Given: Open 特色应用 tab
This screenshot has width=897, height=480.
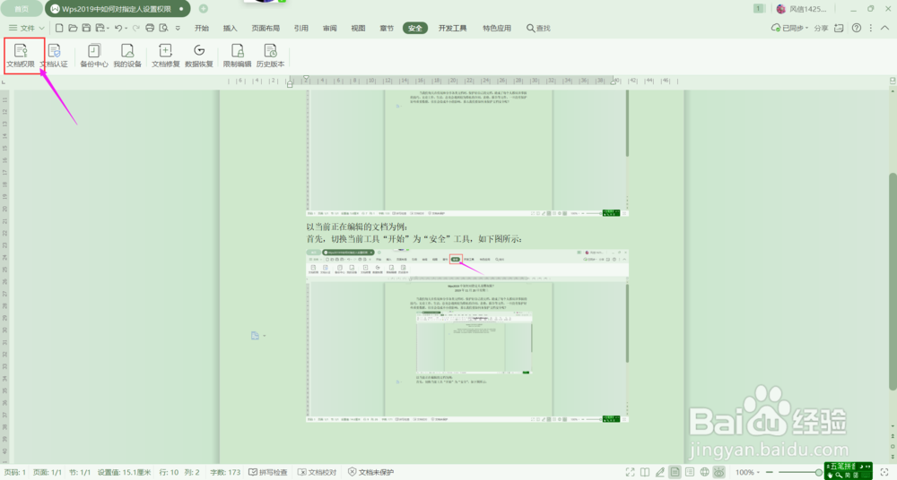Looking at the screenshot, I should (x=497, y=28).
